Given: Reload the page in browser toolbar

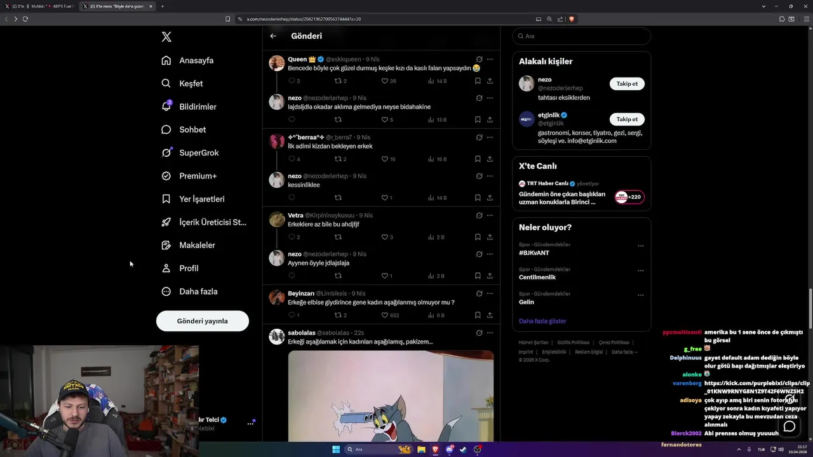Looking at the screenshot, I should point(25,19).
